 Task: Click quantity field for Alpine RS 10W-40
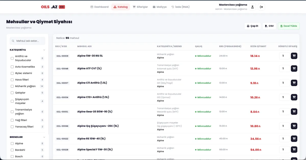(x=284, y=139)
